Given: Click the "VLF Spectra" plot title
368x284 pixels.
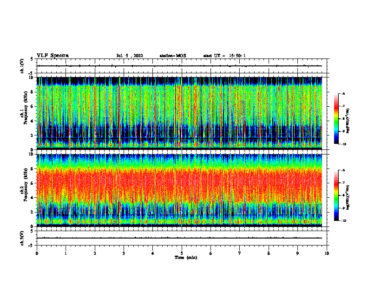Looking at the screenshot, I should click(53, 56).
